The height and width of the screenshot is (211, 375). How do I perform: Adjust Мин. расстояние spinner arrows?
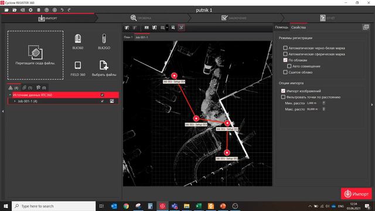323,103
